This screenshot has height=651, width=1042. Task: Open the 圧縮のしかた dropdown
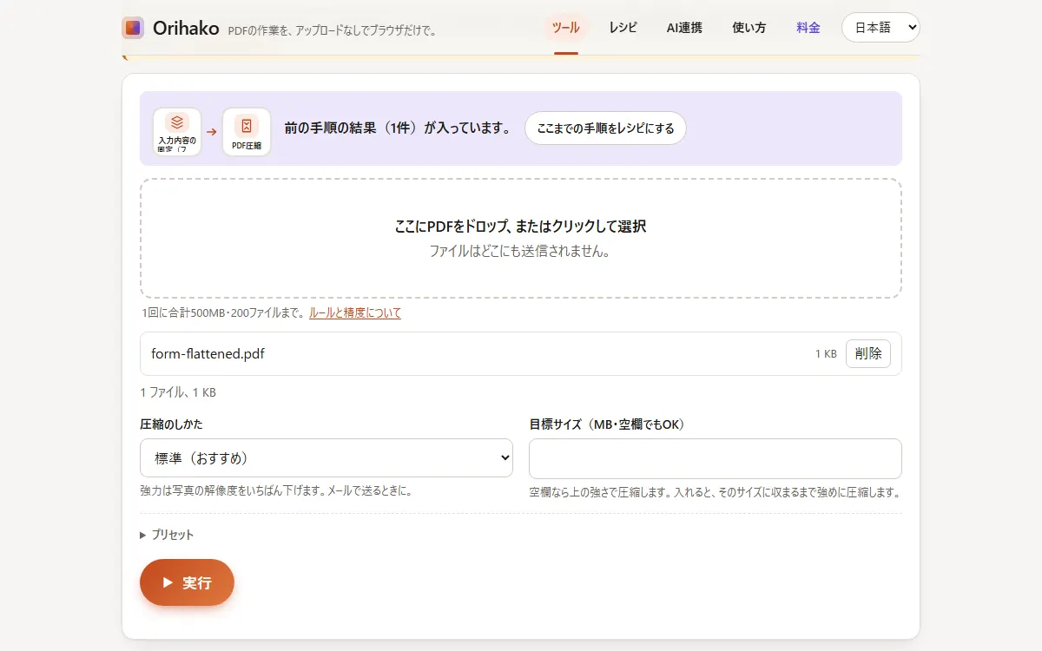(326, 458)
